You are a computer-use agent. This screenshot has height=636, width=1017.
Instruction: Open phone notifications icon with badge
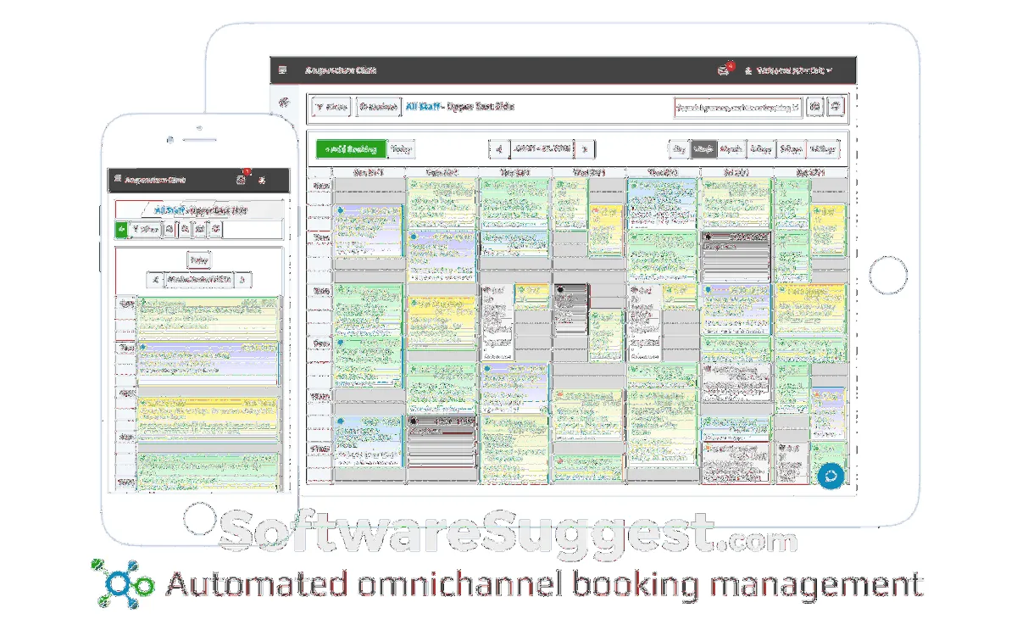pos(242,179)
